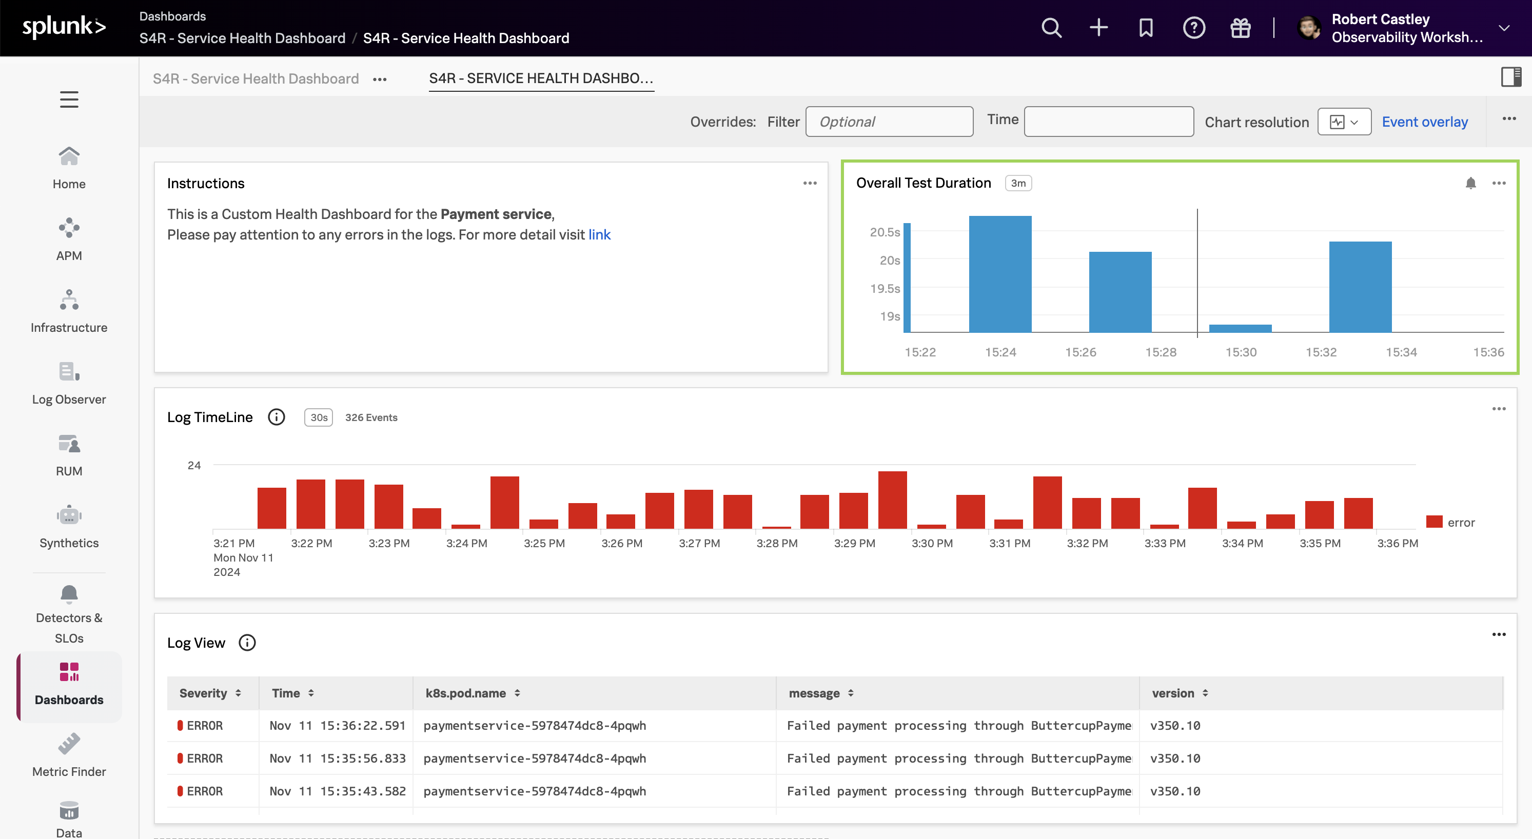This screenshot has height=839, width=1532.
Task: Open Event overlay dropdown menu
Action: pos(1424,121)
